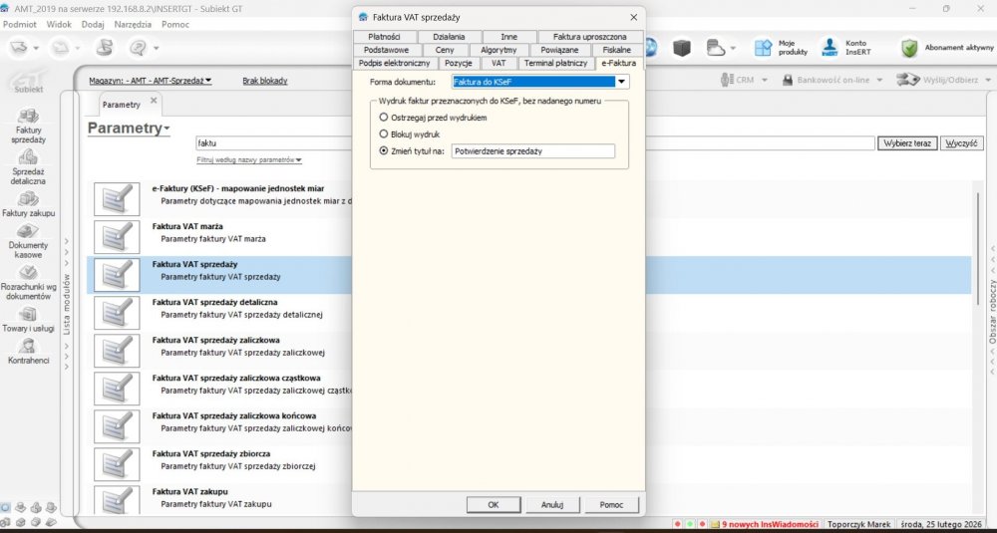Open the CRM dropdown arrow
This screenshot has height=533, width=997.
click(x=765, y=80)
